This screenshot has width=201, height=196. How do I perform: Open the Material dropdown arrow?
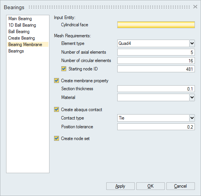click(x=192, y=97)
